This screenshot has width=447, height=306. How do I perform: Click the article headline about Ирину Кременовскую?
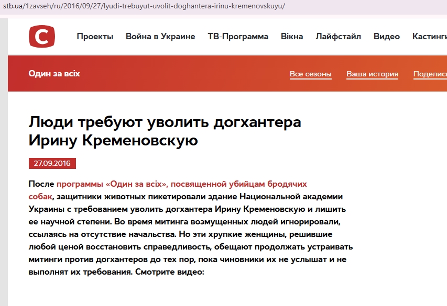(x=165, y=132)
